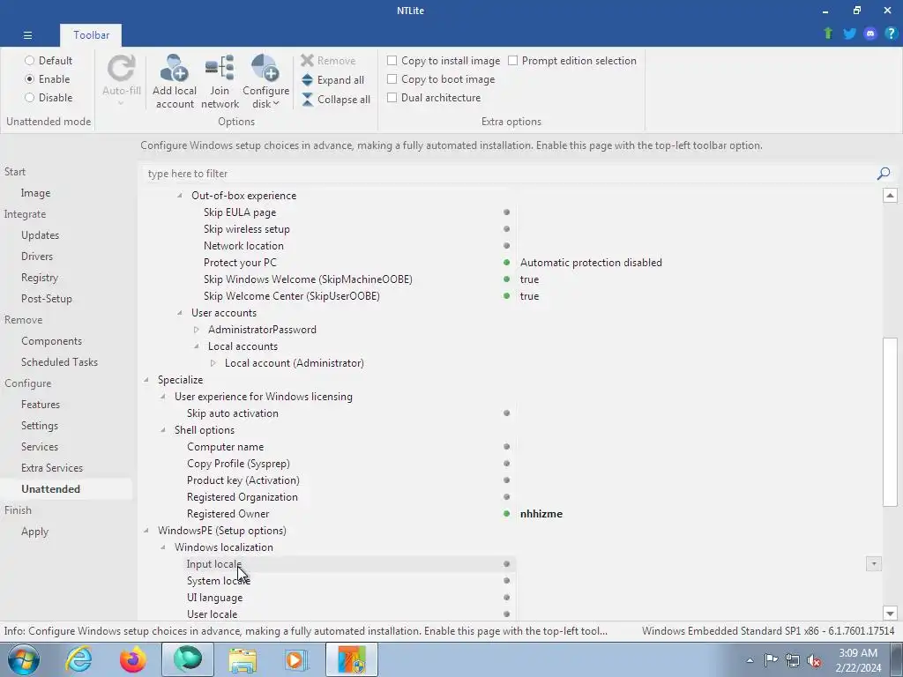Open the teal sphere taskbar app
The height and width of the screenshot is (677, 903).
click(x=188, y=659)
